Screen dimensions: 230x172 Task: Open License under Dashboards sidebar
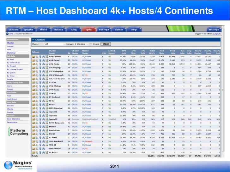tap(10, 46)
